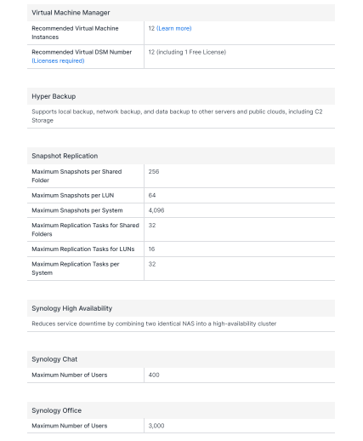Click Maximum Replication Tasks per System label

(76, 268)
